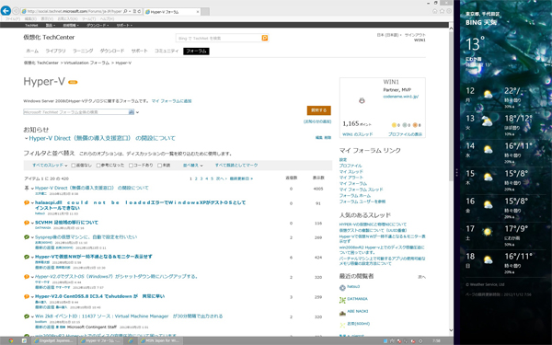This screenshot has width=552, height=345.
Task: Open ダウンロード dropdown in black TechNet bar
Action: [98, 25]
